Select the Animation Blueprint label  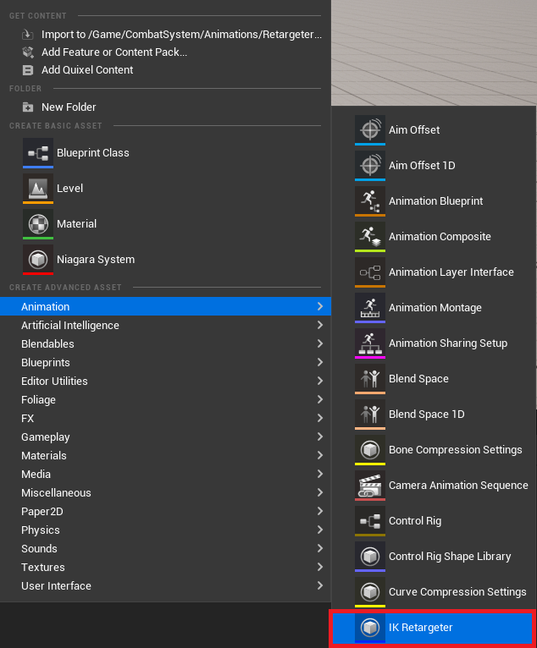click(x=435, y=201)
